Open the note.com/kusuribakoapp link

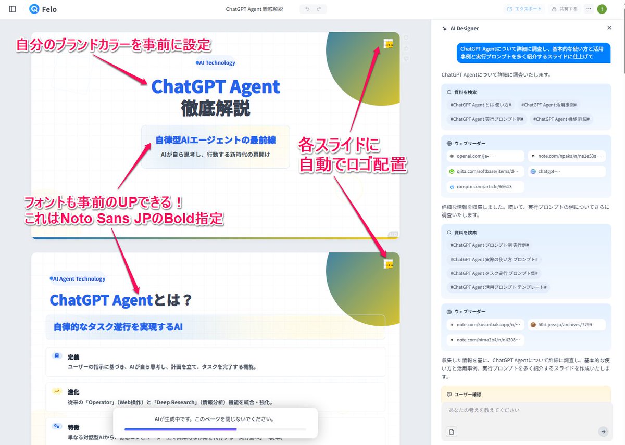485,325
